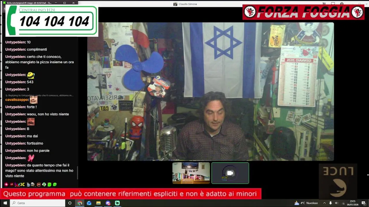Show hidden system tray icons
This screenshot has width=369, height=207.
[324, 203]
